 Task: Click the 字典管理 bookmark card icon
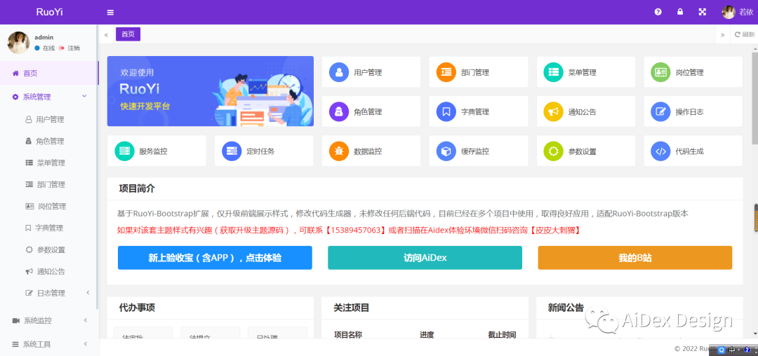(x=446, y=111)
